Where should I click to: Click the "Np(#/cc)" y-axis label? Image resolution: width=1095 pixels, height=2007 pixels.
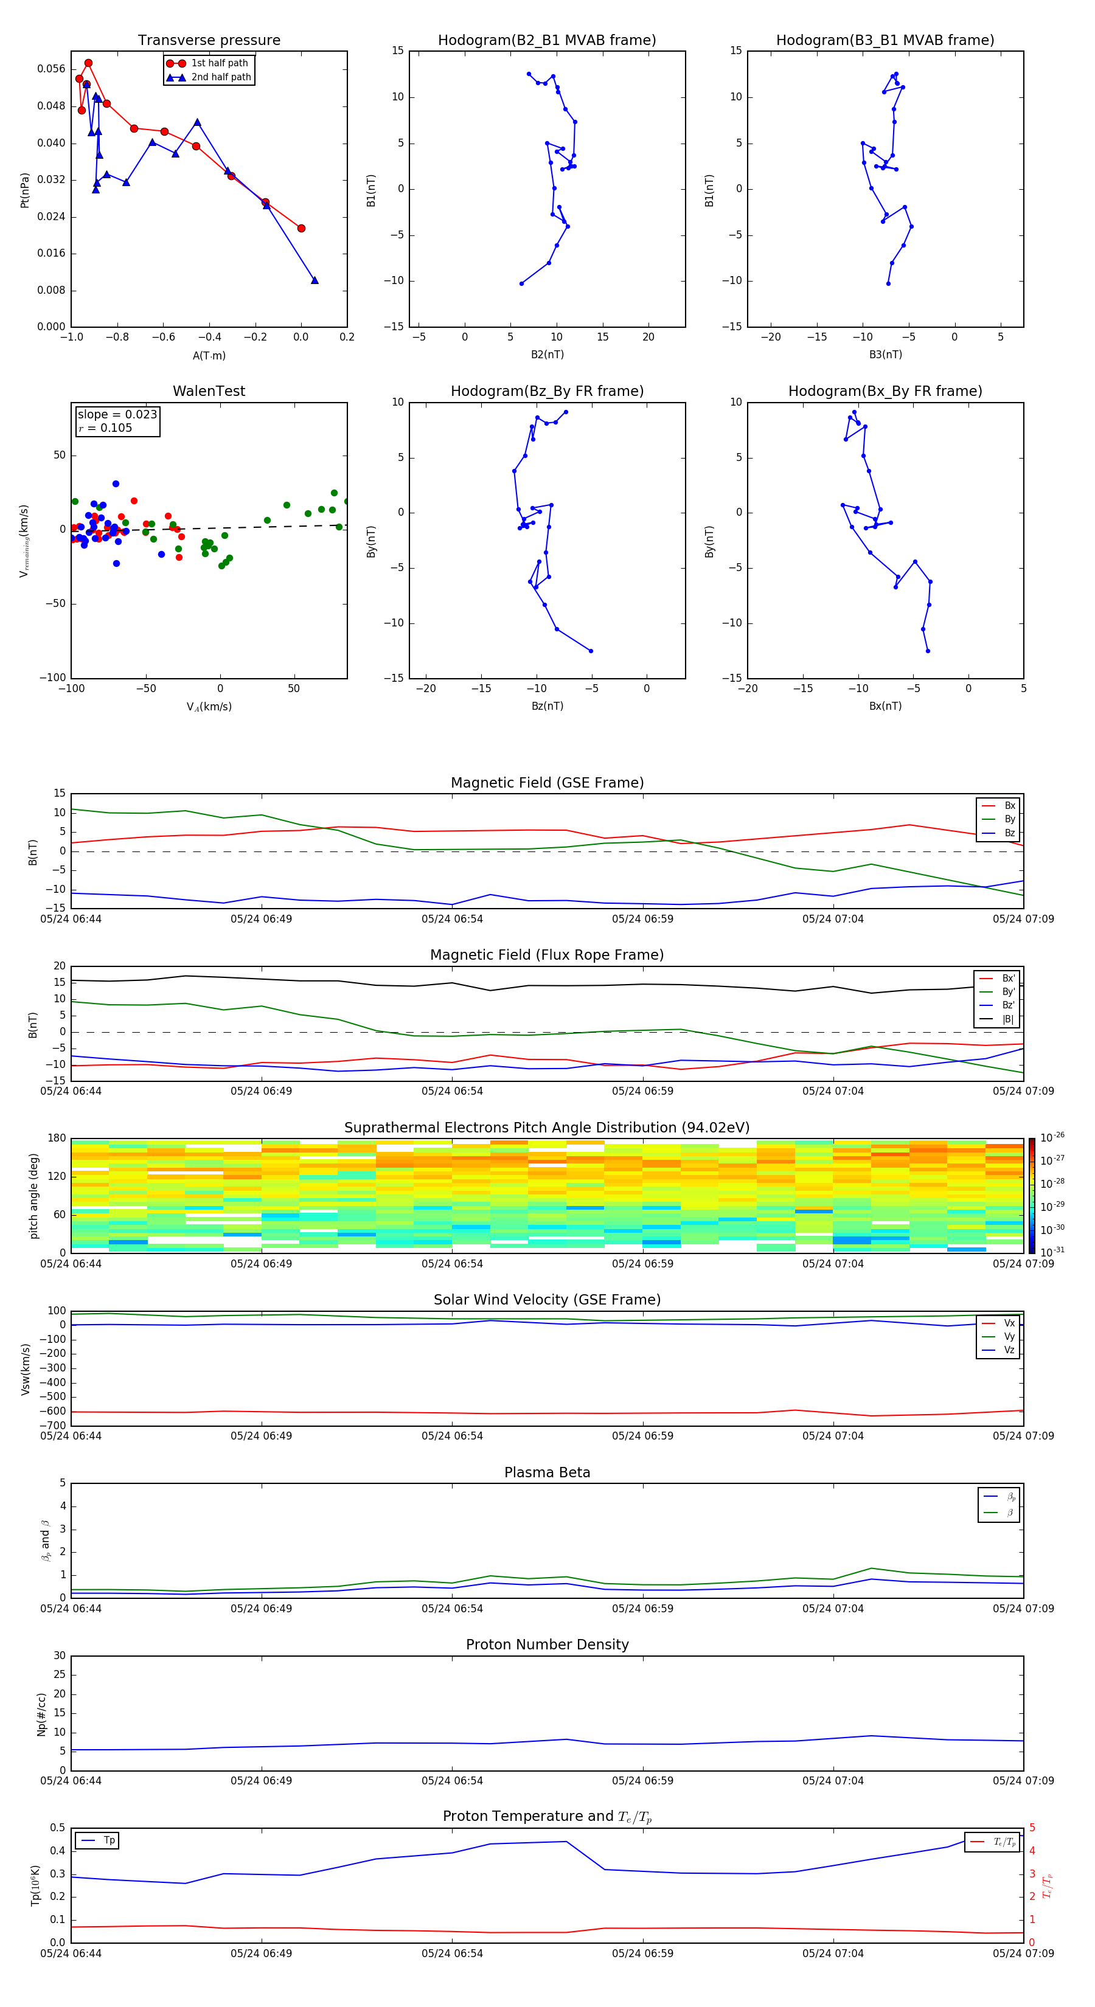coord(41,1714)
